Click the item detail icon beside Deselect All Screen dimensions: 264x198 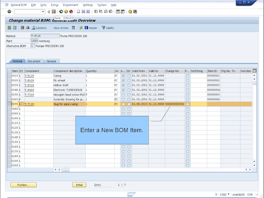pyautogui.click(x=22, y=28)
